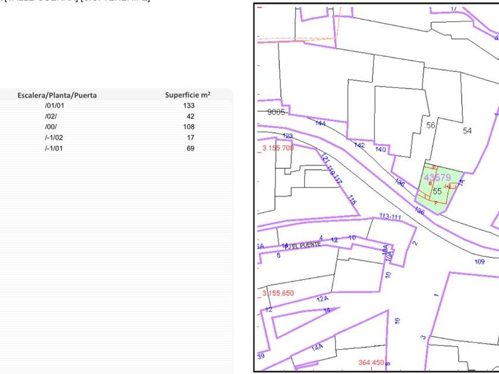Image resolution: width=499 pixels, height=374 pixels.
Task: Click the Escalera/Planta/Puerta column header
Action: pos(57,95)
